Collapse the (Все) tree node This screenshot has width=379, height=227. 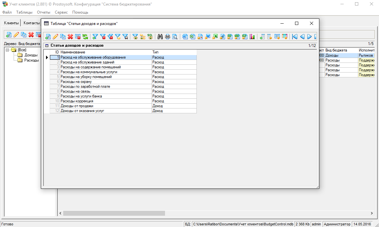point(7,50)
